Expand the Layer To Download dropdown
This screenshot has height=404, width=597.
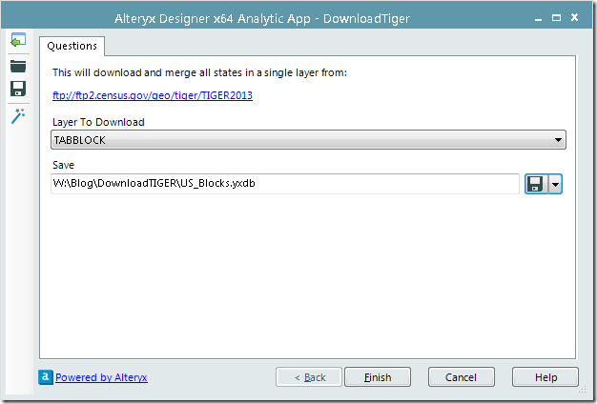(557, 141)
